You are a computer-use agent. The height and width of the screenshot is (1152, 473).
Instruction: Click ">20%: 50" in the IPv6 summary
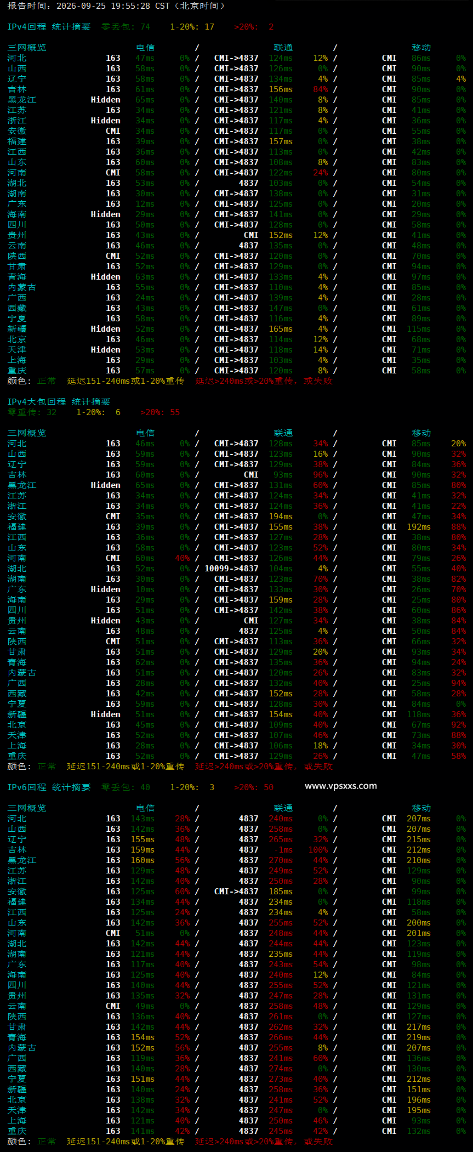254,787
